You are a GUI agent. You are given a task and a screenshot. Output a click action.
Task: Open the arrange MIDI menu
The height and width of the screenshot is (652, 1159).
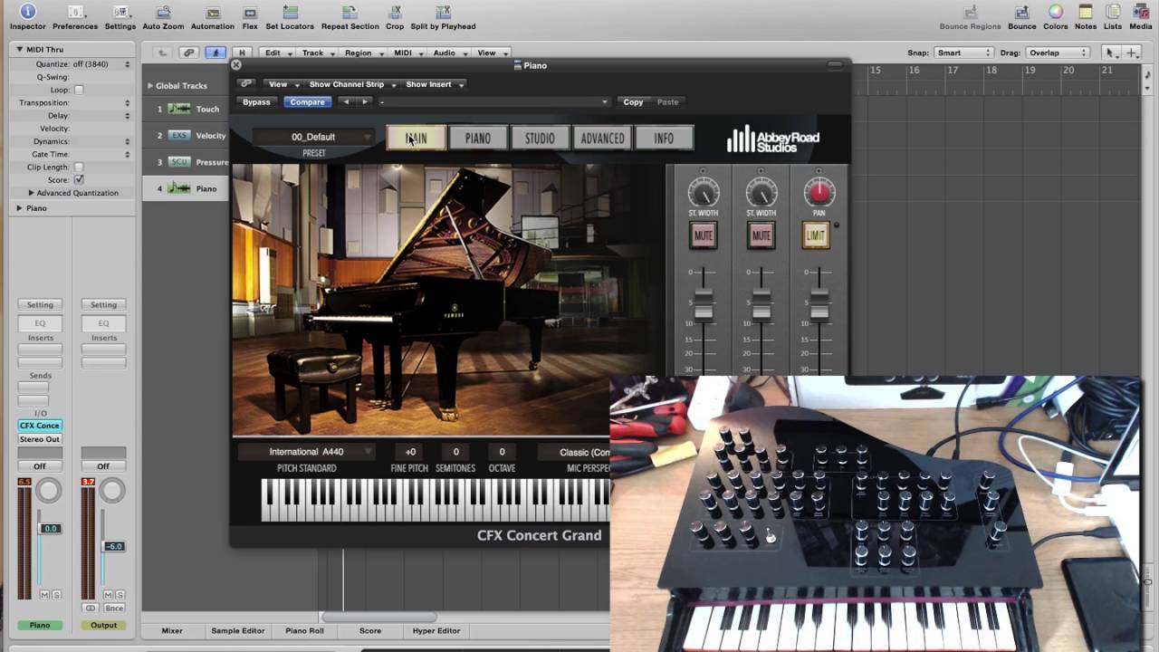(x=407, y=53)
